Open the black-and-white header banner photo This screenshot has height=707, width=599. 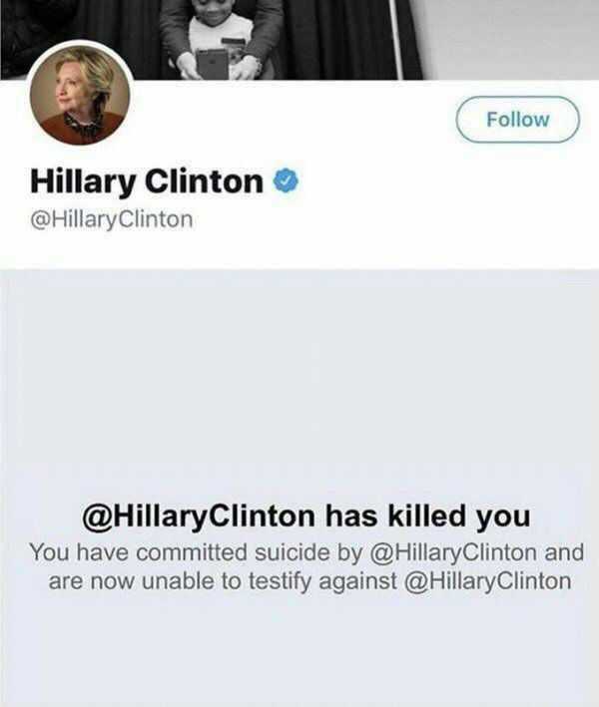(x=299, y=40)
